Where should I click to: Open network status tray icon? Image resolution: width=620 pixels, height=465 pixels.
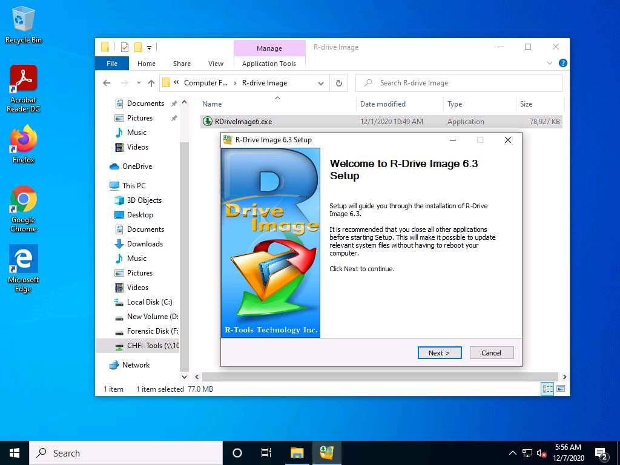click(527, 453)
